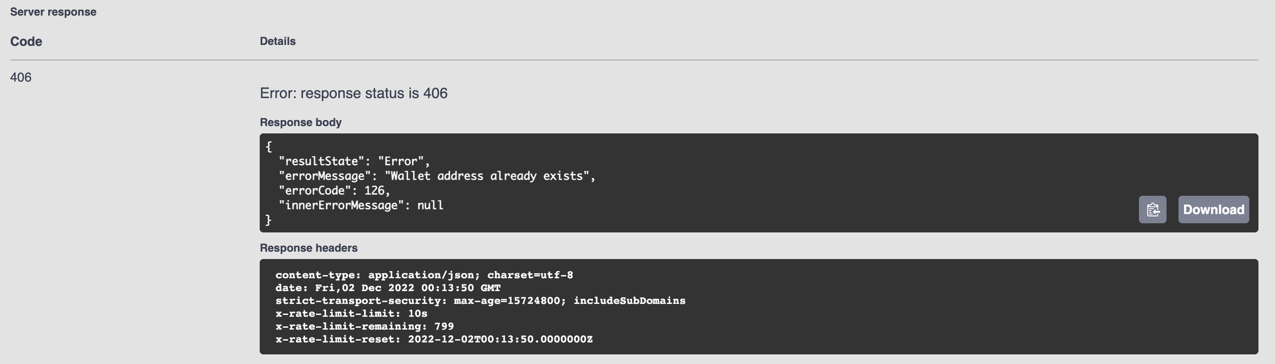Click the "errorCode": 126 line
1275x364 pixels.
pos(334,191)
